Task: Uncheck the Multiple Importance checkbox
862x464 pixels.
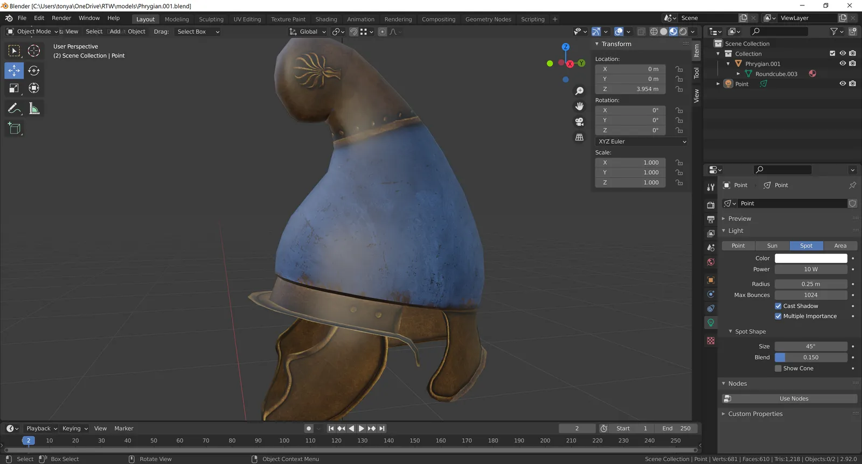Action: tap(778, 316)
